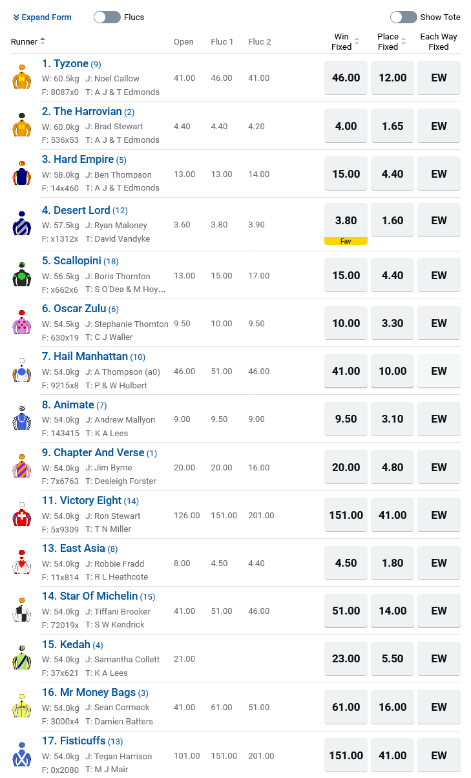The image size is (471, 778).
Task: Enable the Show Tote switch
Action: tap(404, 17)
